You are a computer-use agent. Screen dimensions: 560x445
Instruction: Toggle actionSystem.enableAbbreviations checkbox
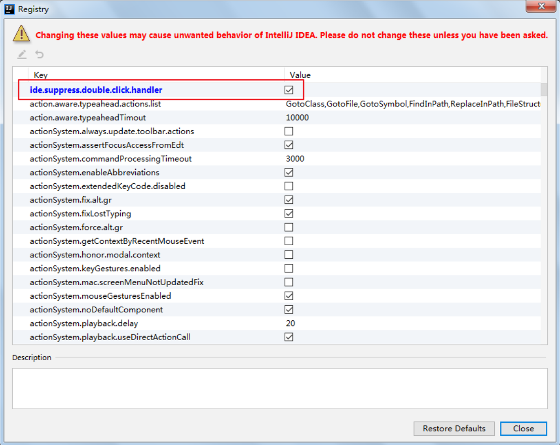click(x=289, y=173)
